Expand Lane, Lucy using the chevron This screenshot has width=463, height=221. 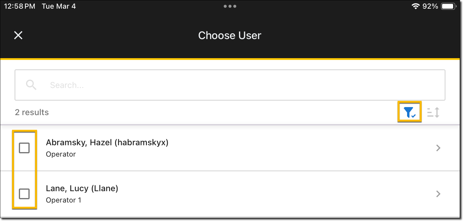coord(438,194)
